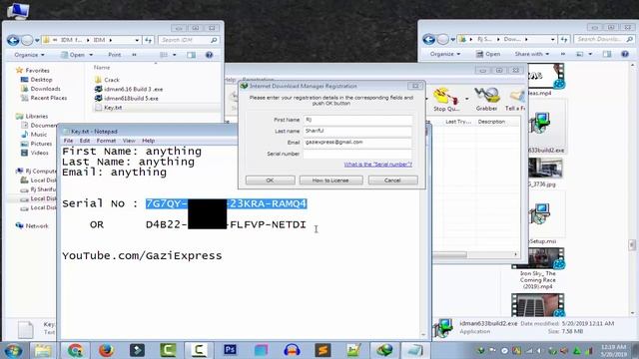
Task: Select Downloads under Favorites
Action: 41,89
